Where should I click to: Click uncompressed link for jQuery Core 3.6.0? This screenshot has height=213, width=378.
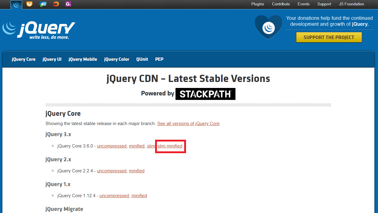112,146
